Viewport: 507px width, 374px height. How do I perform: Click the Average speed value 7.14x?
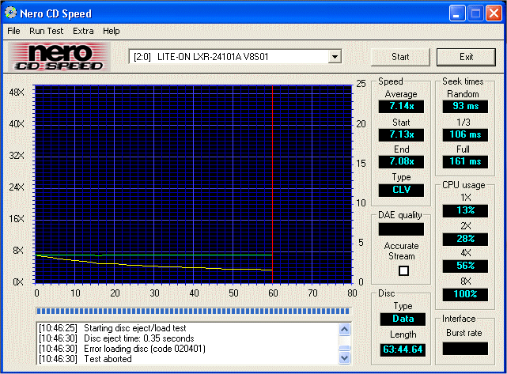coord(401,106)
